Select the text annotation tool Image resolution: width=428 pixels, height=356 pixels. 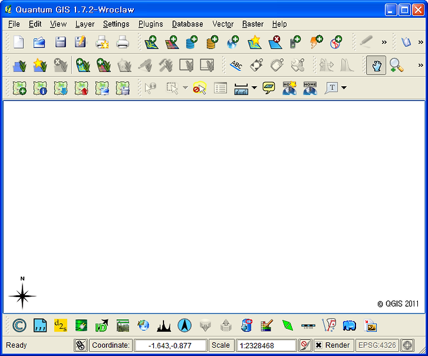(331, 88)
